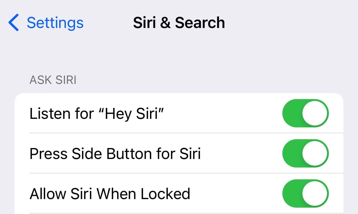The image size is (358, 214).
Task: Select the "Press Side Button for Siri" label
Action: (115, 154)
